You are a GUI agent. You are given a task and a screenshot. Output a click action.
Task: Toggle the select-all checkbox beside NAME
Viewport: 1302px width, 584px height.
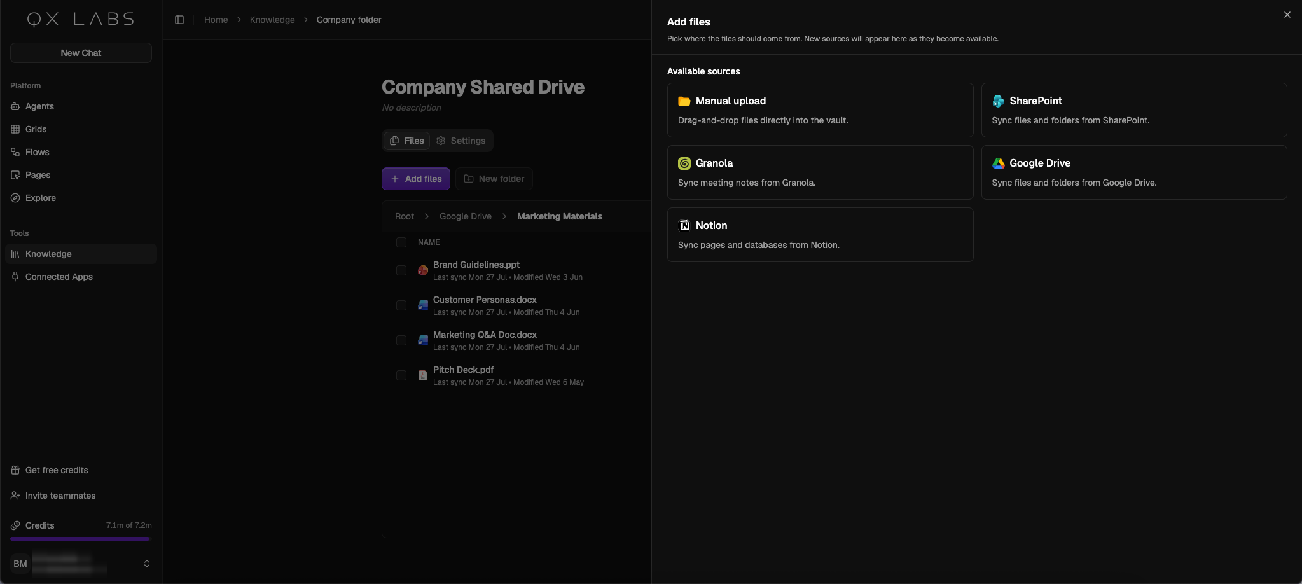(x=401, y=242)
